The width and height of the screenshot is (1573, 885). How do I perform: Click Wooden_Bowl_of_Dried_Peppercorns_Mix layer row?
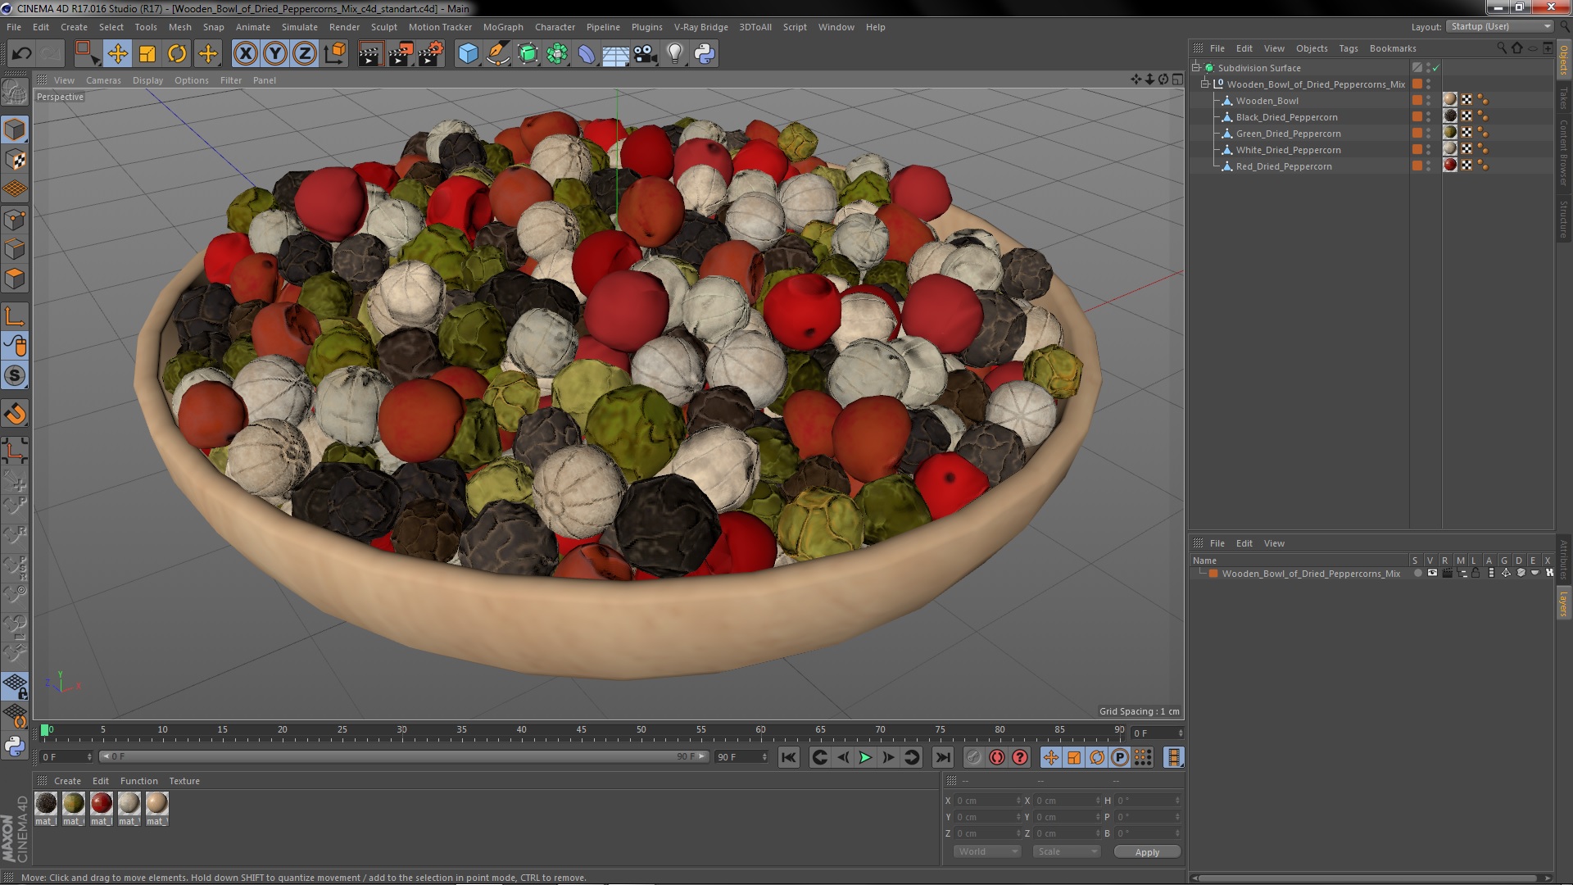click(x=1311, y=574)
